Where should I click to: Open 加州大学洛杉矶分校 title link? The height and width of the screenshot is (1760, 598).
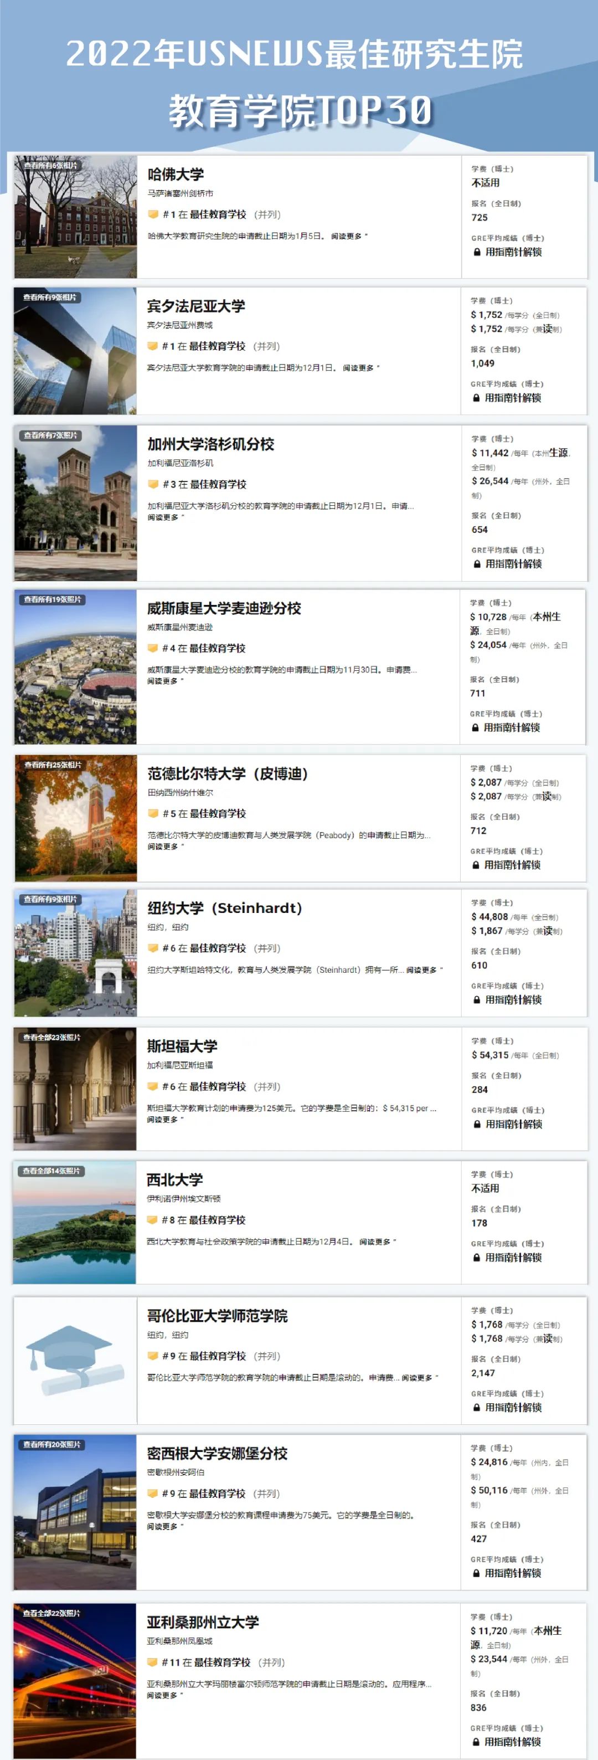click(211, 444)
